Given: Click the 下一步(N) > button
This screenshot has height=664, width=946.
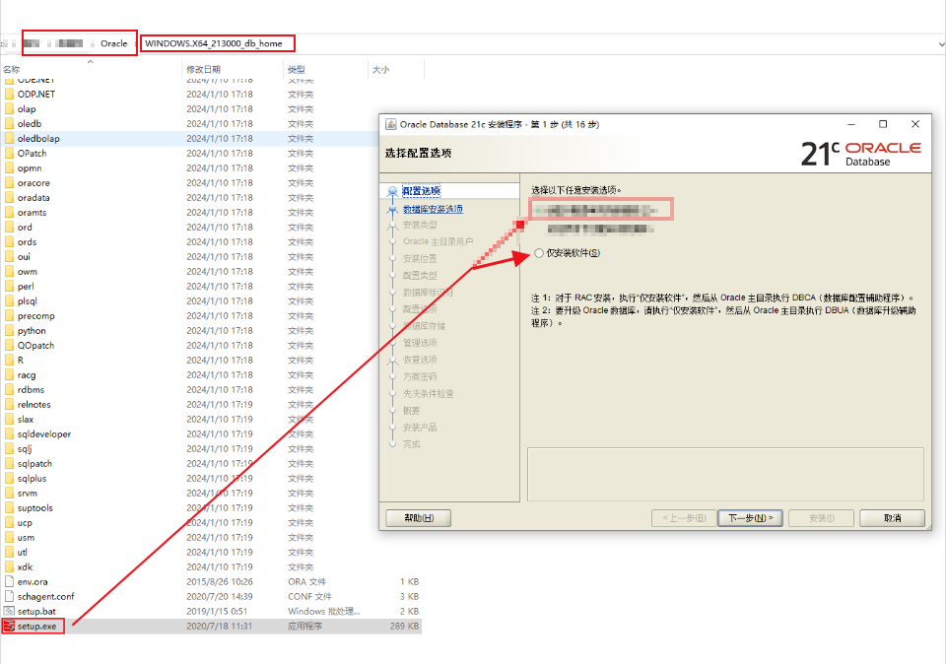Looking at the screenshot, I should [x=751, y=518].
